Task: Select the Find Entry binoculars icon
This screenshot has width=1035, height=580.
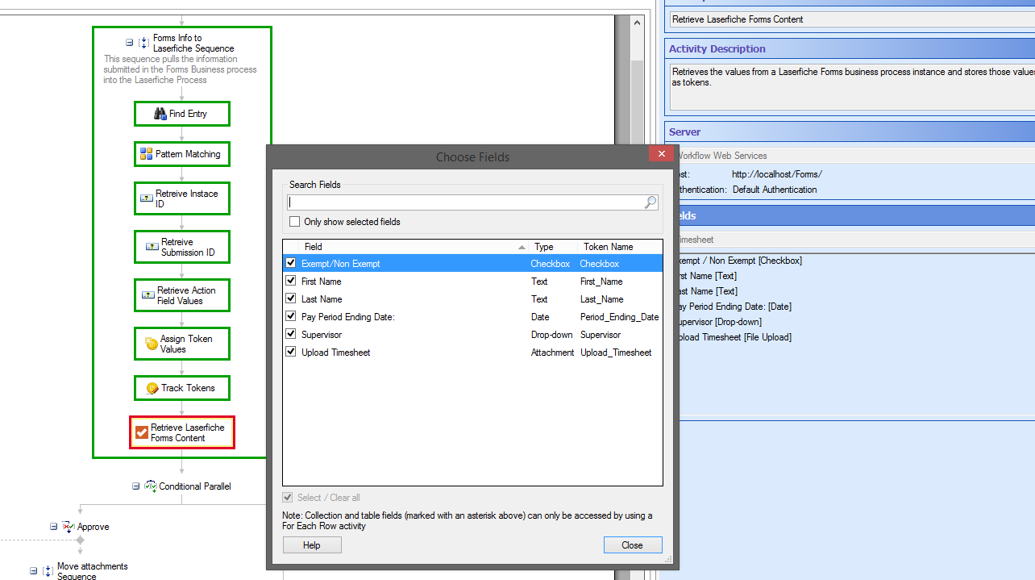Action: pos(160,114)
